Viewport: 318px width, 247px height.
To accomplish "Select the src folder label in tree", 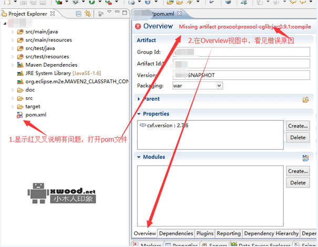I will [x=29, y=98].
